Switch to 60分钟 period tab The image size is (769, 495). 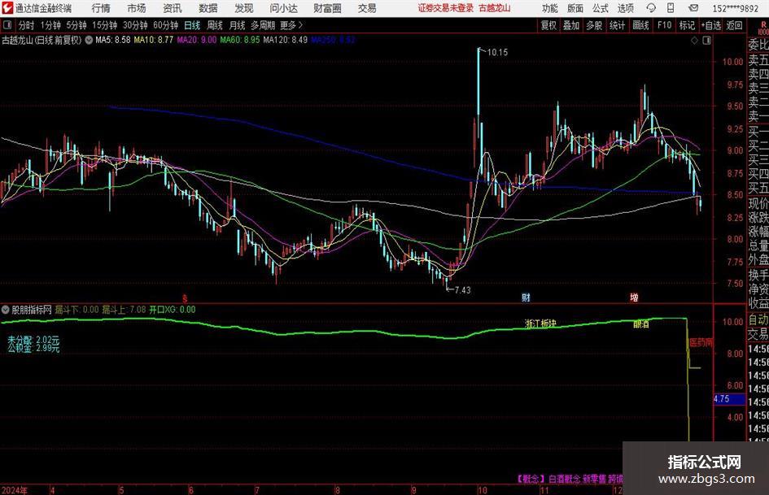point(165,25)
